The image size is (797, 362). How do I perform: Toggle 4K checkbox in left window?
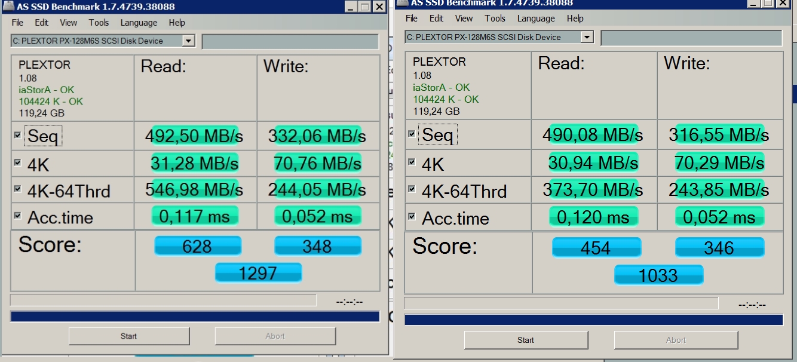point(17,162)
